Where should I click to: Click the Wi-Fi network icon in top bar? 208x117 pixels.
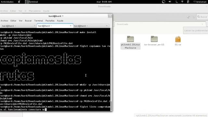182,2
